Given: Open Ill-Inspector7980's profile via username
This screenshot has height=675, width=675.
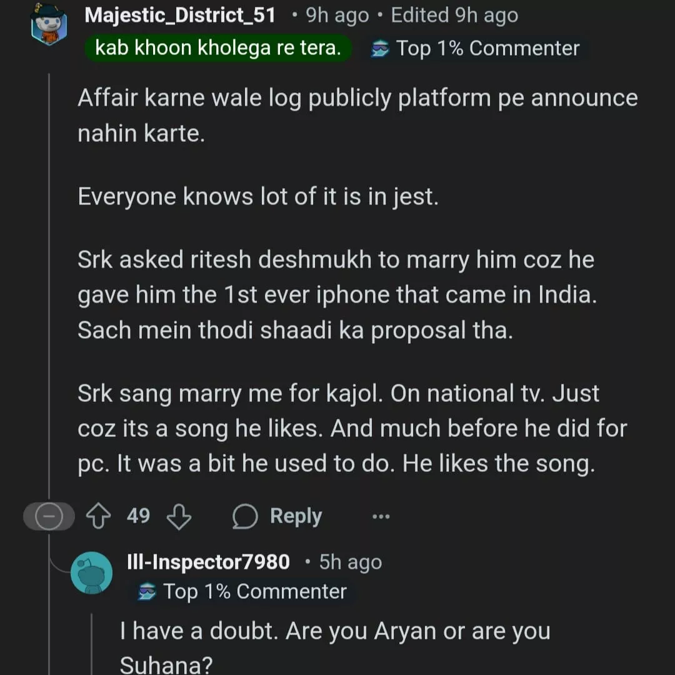Looking at the screenshot, I should 208,562.
